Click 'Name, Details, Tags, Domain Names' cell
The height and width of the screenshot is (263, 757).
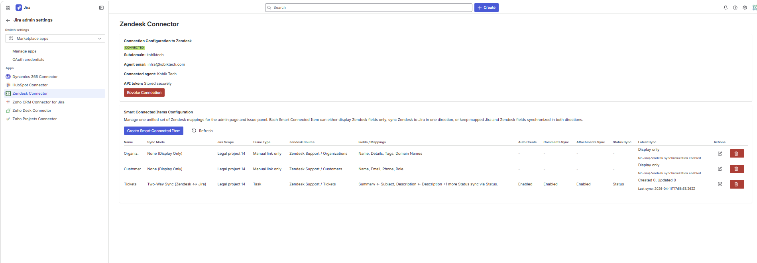click(390, 154)
